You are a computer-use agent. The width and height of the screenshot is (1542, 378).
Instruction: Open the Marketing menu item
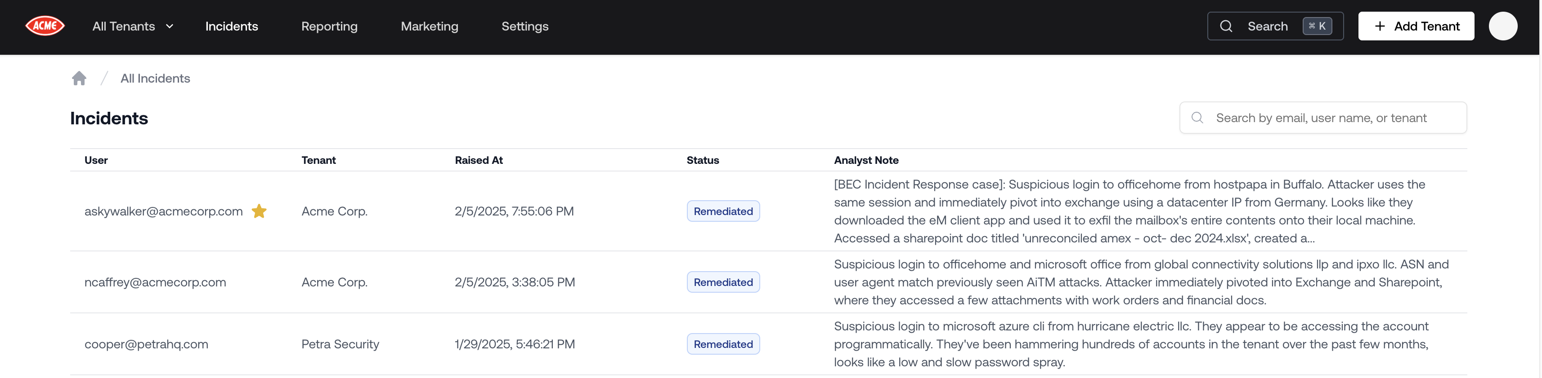pyautogui.click(x=429, y=26)
